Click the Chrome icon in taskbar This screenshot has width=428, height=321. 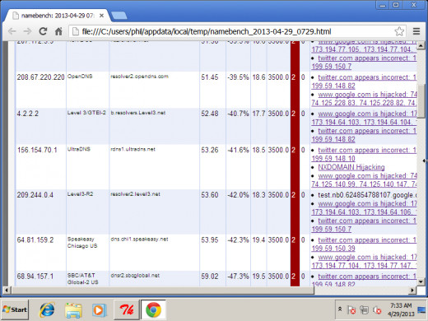[153, 310]
